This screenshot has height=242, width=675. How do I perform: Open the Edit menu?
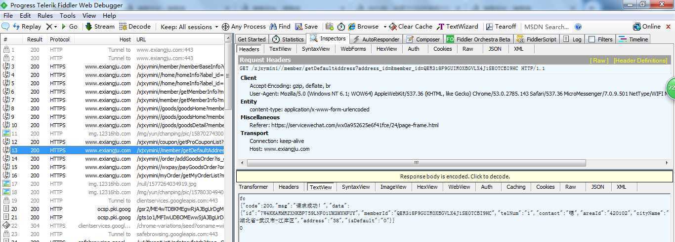coord(25,15)
